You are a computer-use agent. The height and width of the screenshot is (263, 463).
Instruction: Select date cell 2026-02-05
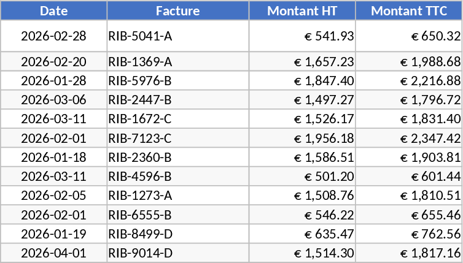[54, 196]
